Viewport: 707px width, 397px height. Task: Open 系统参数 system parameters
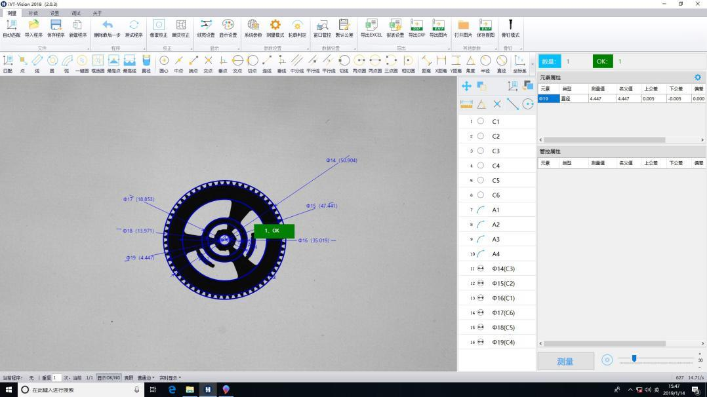(x=253, y=27)
